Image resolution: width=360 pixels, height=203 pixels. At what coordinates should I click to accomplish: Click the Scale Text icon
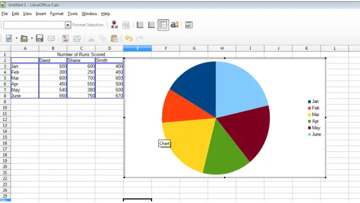(x=175, y=25)
